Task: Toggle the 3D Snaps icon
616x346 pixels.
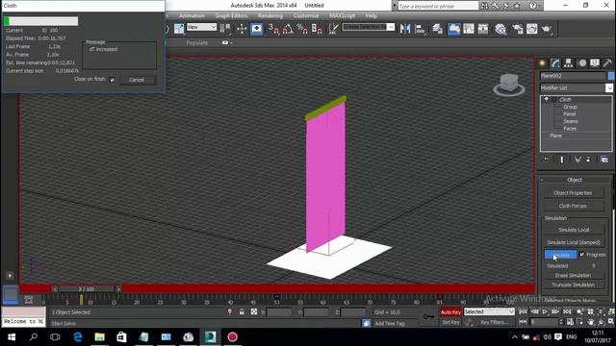Action: pyautogui.click(x=273, y=29)
